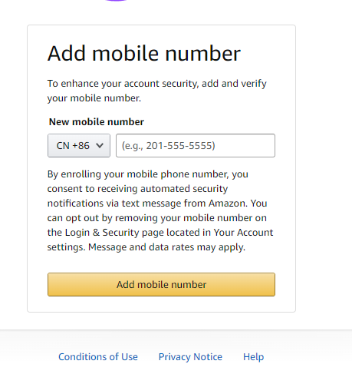Click the "Your Account" phrase in the notice
The image size is (352, 374).
[243, 233]
